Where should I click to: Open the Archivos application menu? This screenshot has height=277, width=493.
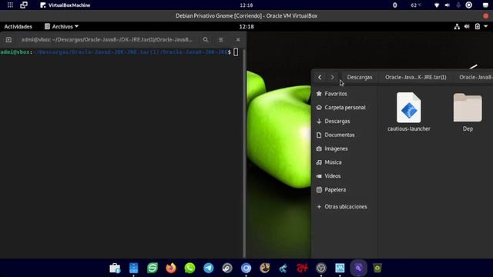[x=62, y=27]
